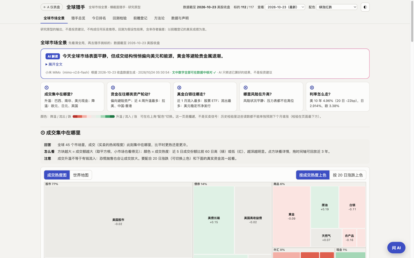Go to the 今日排名 tab

click(99, 18)
